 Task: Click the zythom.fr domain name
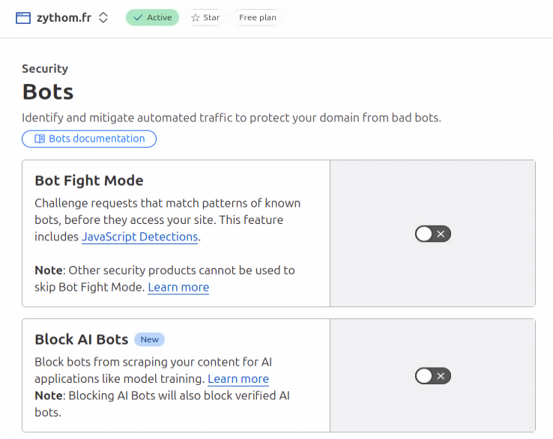64,18
